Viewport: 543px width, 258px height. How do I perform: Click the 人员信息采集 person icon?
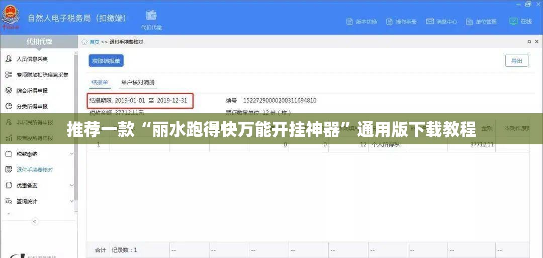[9, 59]
